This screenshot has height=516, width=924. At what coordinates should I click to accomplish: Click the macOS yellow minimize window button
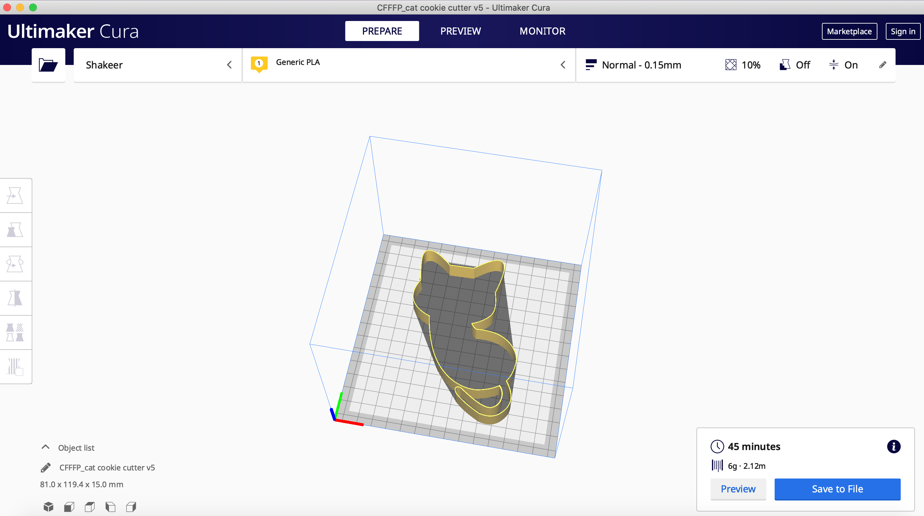pyautogui.click(x=20, y=7)
